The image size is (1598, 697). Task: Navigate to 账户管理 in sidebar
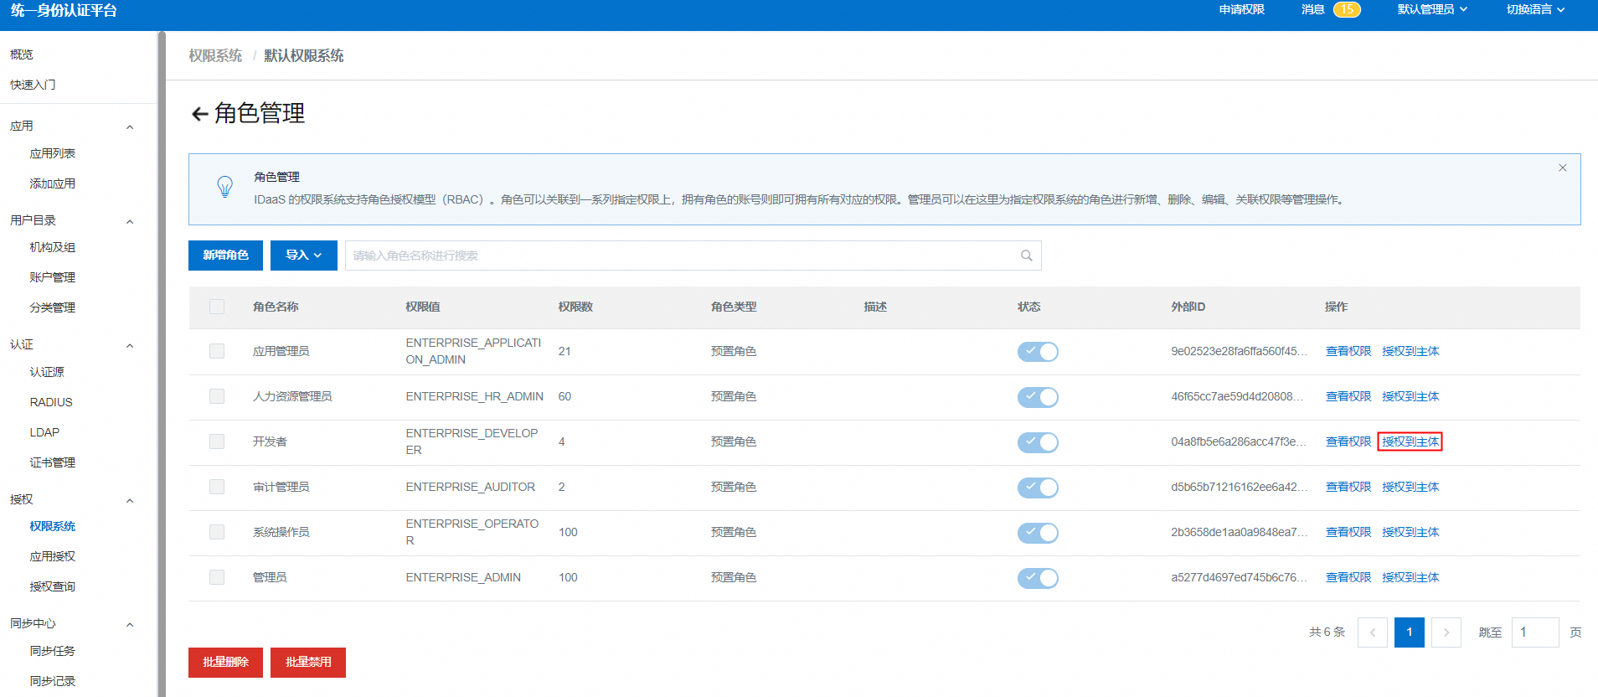pos(52,277)
